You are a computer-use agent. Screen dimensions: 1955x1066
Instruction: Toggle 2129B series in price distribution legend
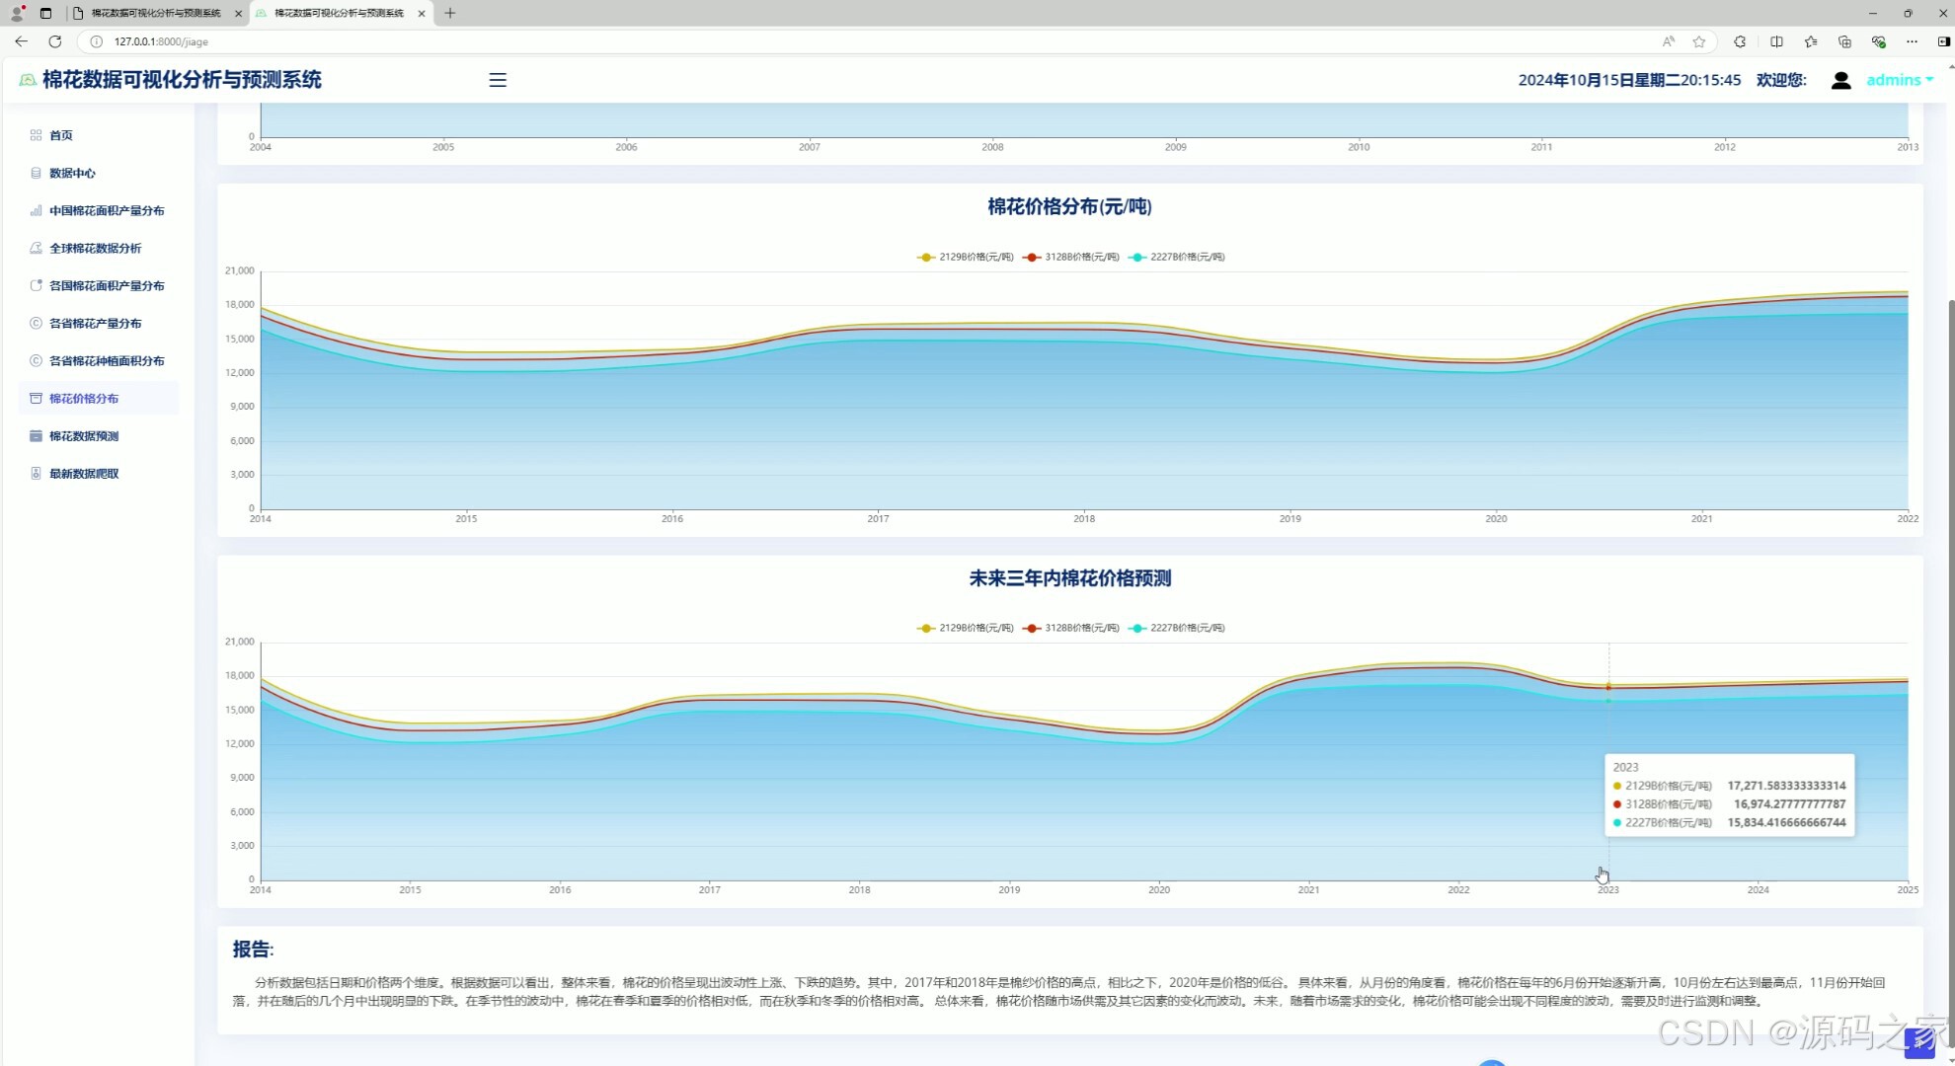point(966,257)
